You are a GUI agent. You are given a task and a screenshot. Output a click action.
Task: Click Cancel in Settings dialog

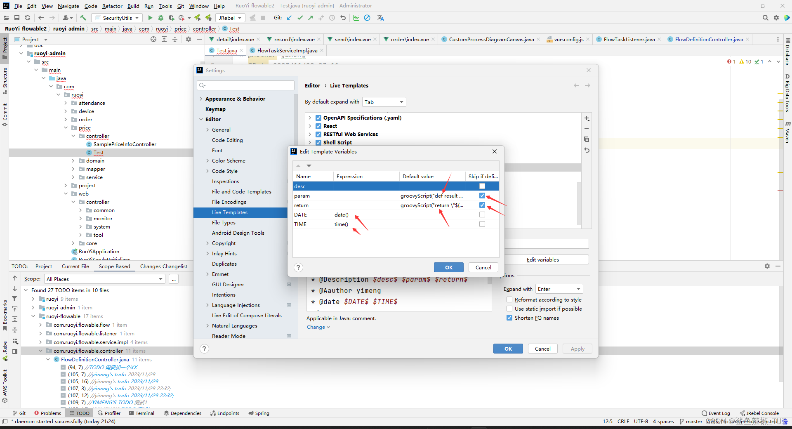542,349
